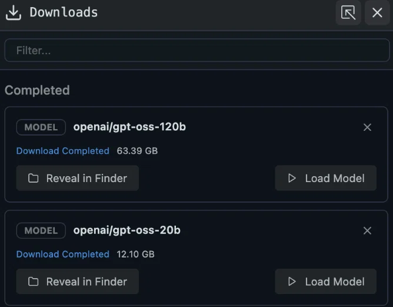Click the MODEL badge of gpt-oss-120b

point(41,127)
